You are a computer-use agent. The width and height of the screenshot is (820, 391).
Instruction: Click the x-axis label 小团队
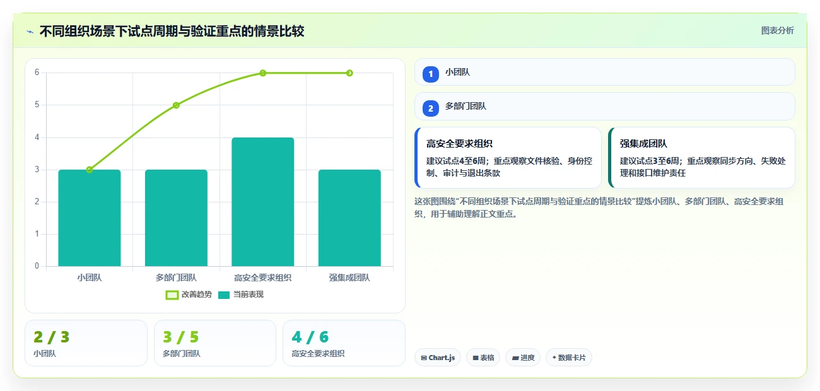click(90, 277)
